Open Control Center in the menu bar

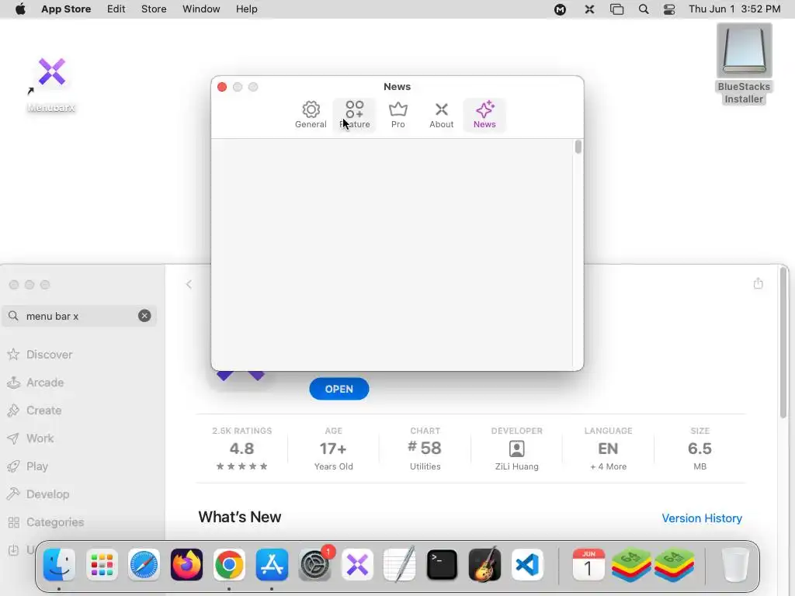pos(669,9)
